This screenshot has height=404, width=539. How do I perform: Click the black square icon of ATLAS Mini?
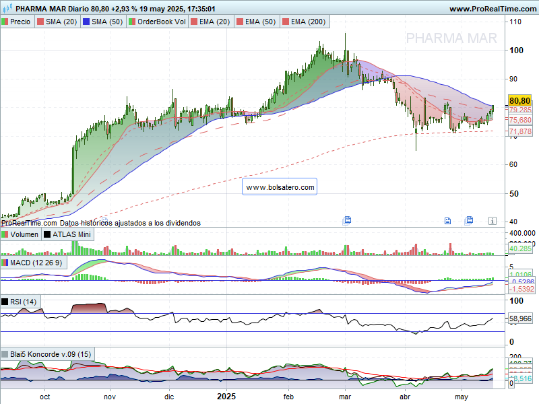coord(47,234)
